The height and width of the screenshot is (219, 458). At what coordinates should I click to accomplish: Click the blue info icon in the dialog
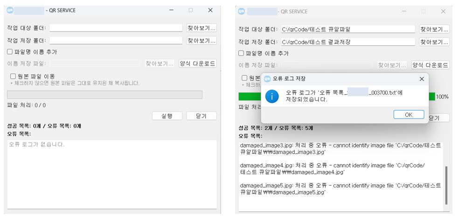pyautogui.click(x=271, y=96)
